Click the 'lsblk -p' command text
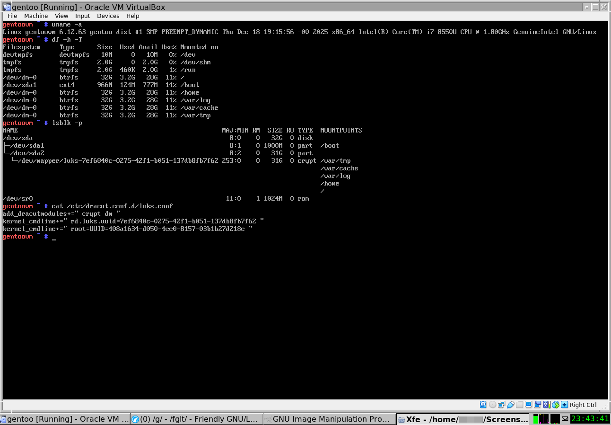This screenshot has width=611, height=425. point(67,123)
